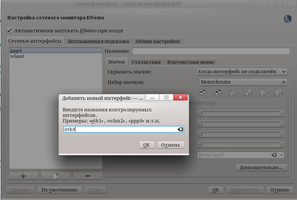Click the first color bar in theme settings
Screen dimensions: 297x200
pyautogui.click(x=241, y=113)
